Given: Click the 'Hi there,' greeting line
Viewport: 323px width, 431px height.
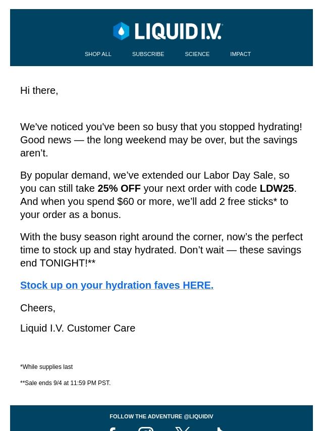Looking at the screenshot, I should pos(39,90).
